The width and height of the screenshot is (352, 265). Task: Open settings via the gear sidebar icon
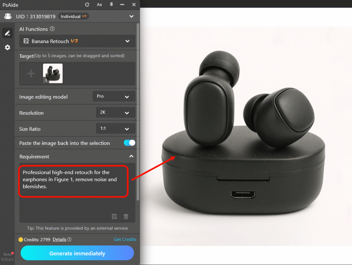point(7,47)
